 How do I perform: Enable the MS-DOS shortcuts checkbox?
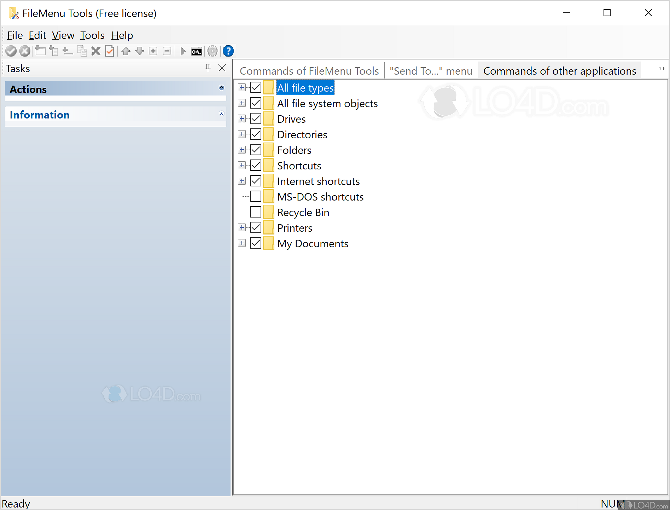tap(256, 196)
